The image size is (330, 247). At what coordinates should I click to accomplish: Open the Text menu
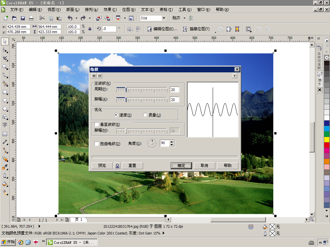[x=148, y=10]
